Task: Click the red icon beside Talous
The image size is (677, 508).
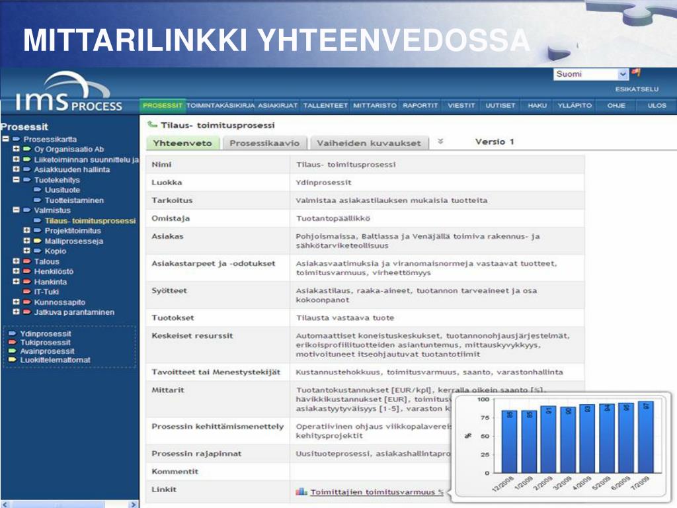Action: (26, 261)
